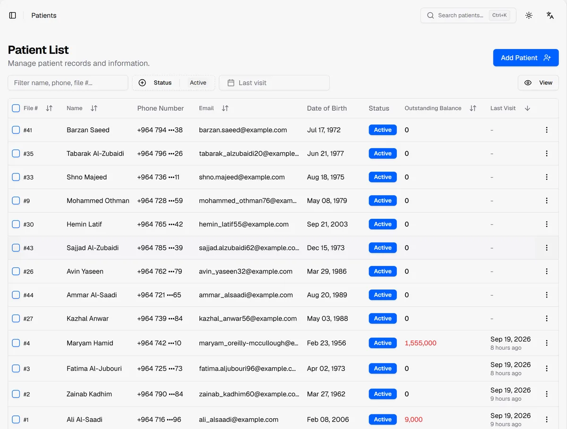Select the checkbox for file #4
This screenshot has width=567, height=429.
[16, 343]
